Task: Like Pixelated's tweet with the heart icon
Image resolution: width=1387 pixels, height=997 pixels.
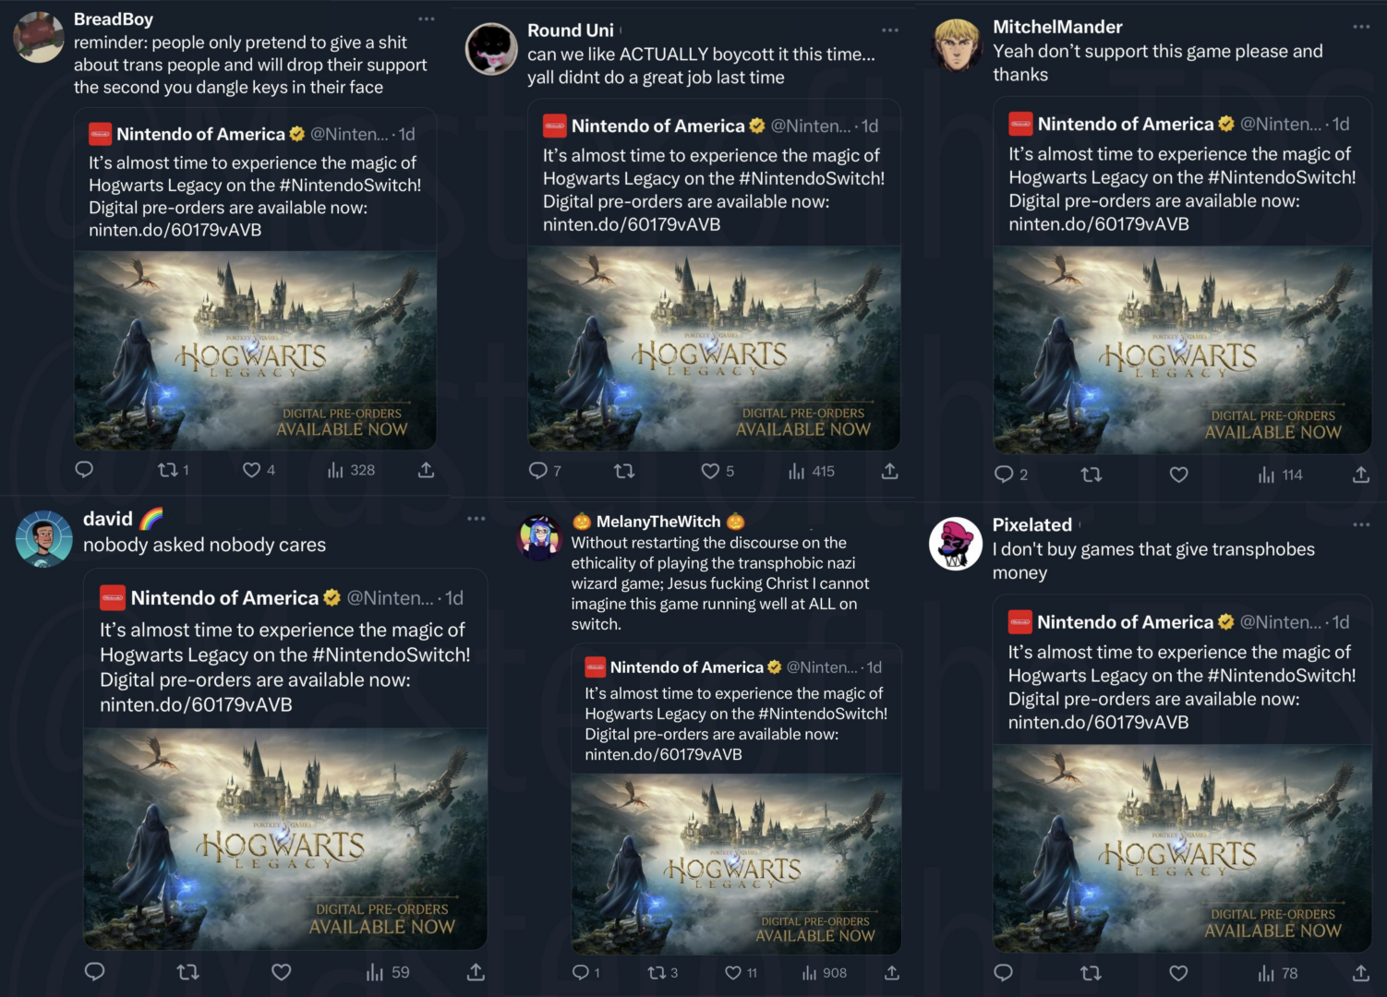Action: (1178, 973)
